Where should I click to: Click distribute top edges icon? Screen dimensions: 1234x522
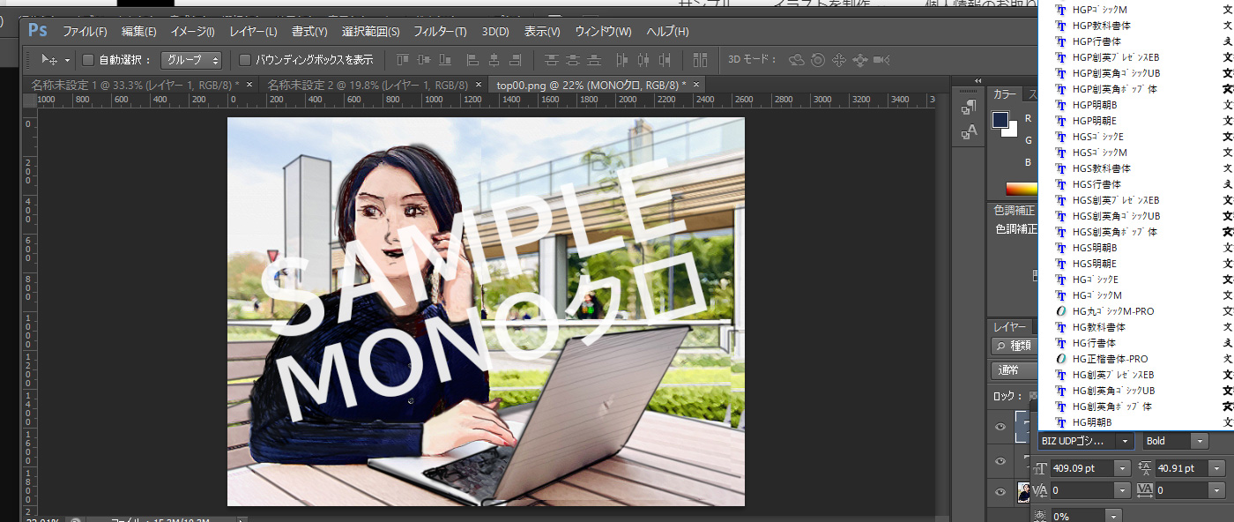[x=552, y=60]
